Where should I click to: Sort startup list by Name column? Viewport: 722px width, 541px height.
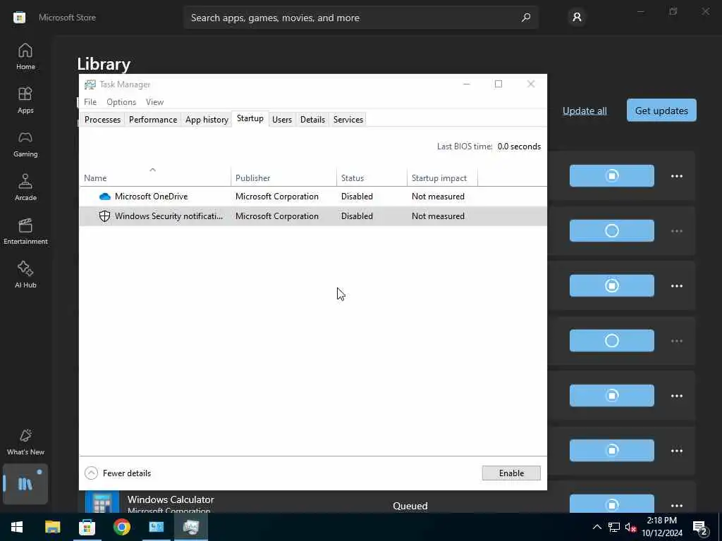pos(154,178)
